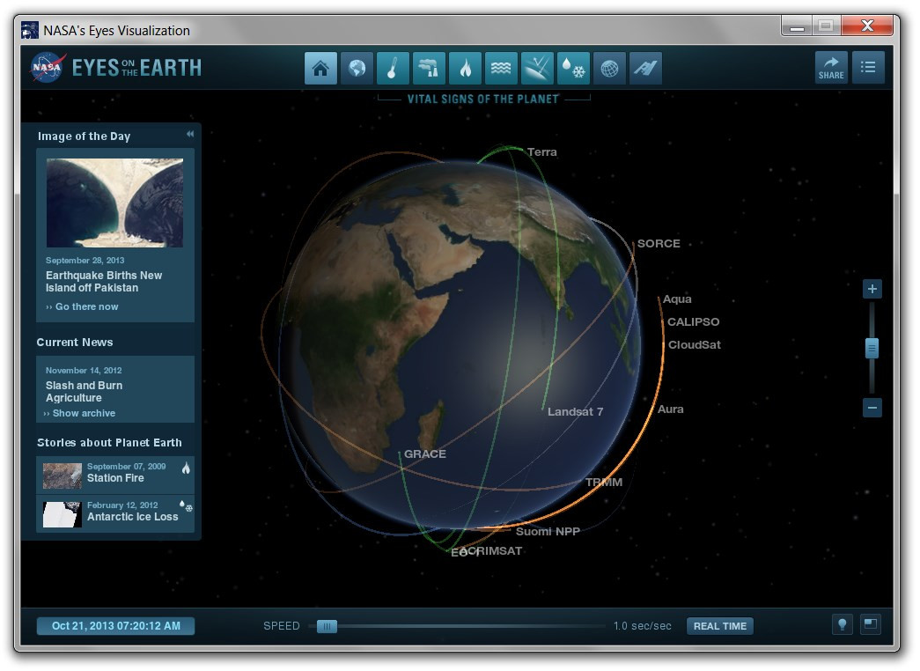Collapse the Image of the Day panel
920x671 pixels.
pos(190,134)
